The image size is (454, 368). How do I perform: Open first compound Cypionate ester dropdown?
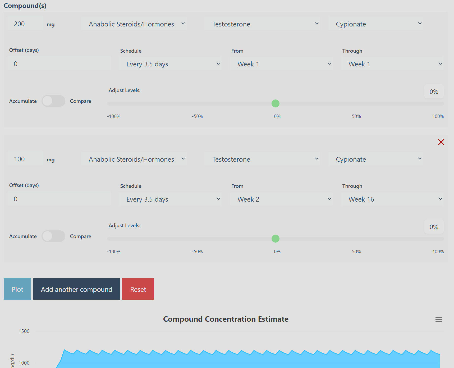coord(375,24)
